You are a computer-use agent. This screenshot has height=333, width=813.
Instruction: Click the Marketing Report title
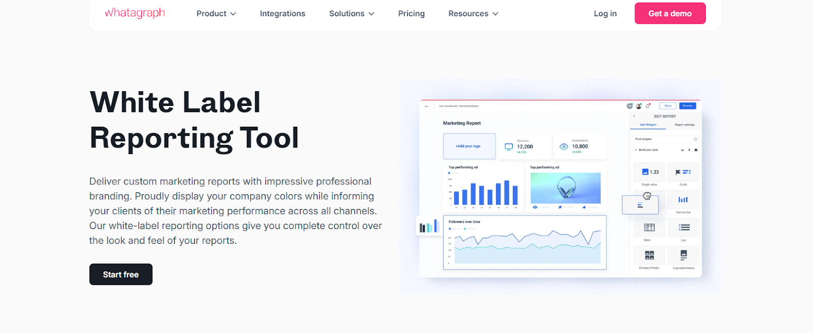462,123
